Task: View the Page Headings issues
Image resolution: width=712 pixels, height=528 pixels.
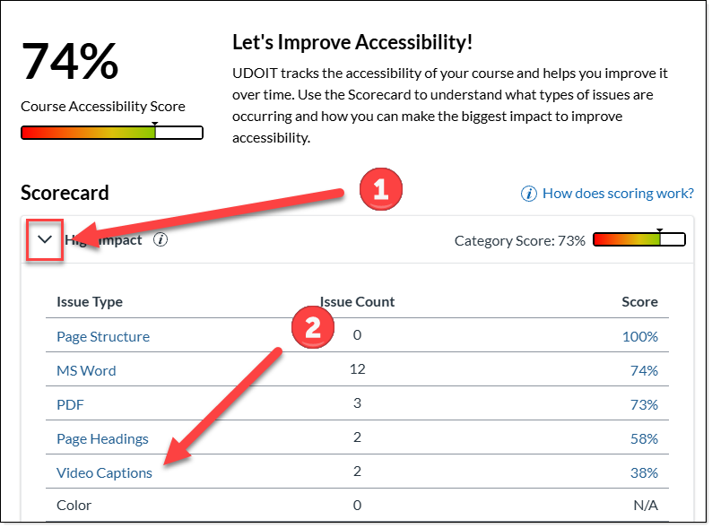Action: coord(102,438)
